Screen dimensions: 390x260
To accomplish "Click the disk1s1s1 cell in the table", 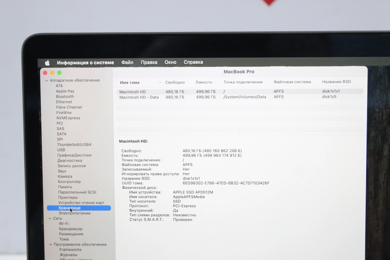I will tap(331, 91).
